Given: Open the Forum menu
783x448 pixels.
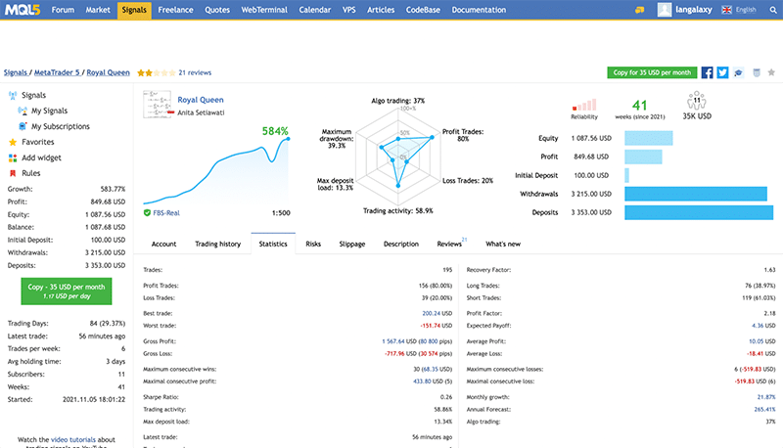Looking at the screenshot, I should coord(63,10).
